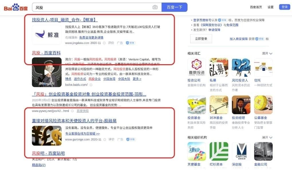Expand the 相关词汇 section
The image size is (292, 172).
(x=267, y=54)
